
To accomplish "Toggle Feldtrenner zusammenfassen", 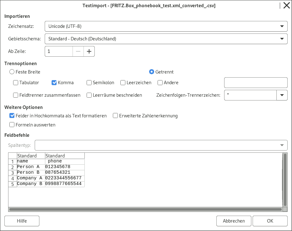I will (x=16, y=95).
